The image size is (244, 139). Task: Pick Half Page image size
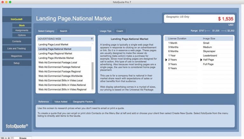coord(208,60)
